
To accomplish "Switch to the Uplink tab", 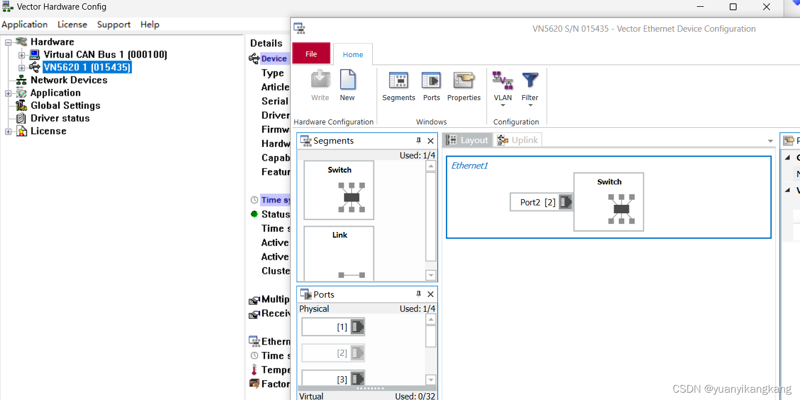I will click(x=518, y=140).
